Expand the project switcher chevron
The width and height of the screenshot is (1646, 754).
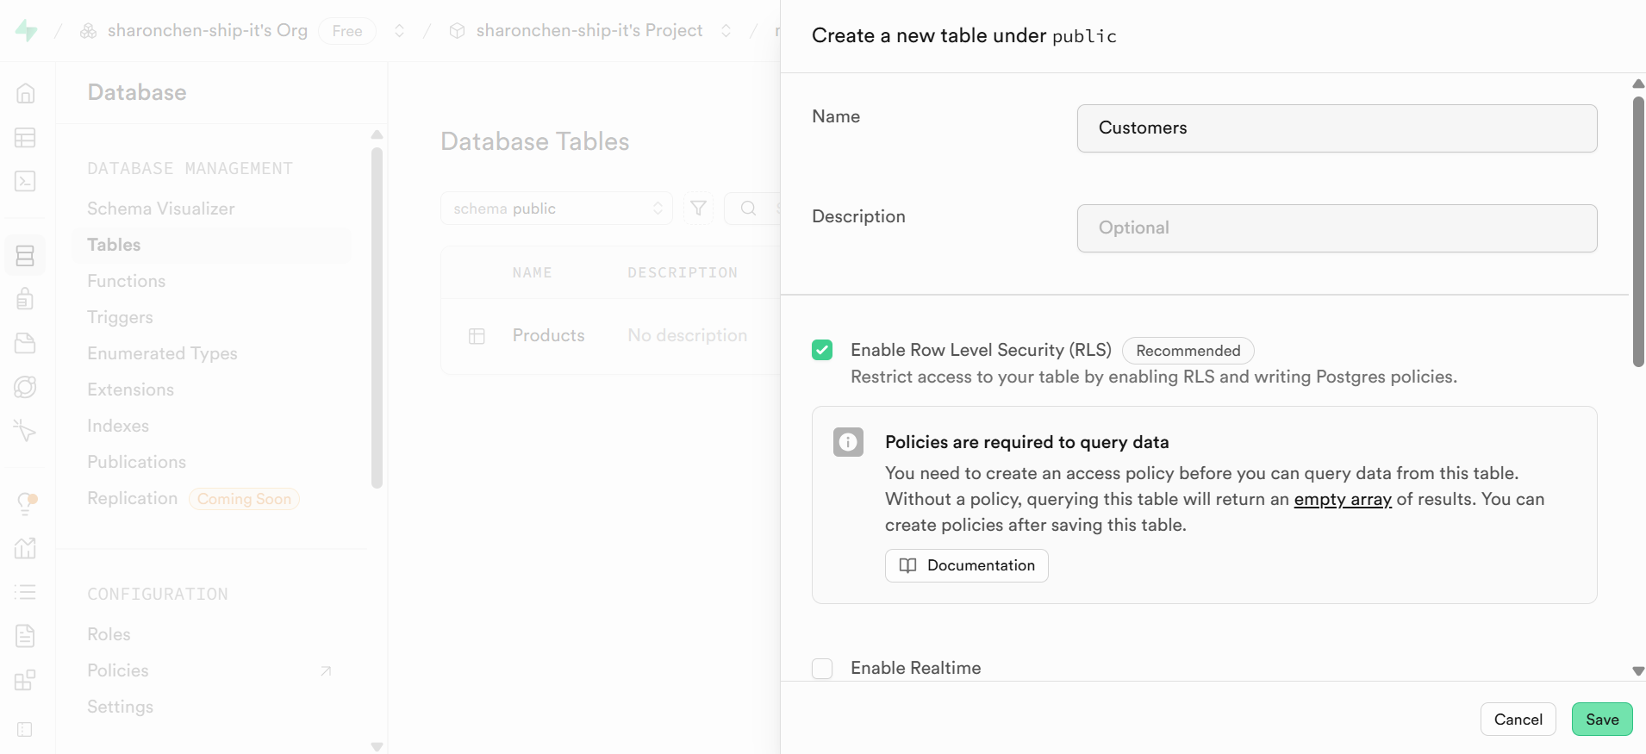coord(726,31)
